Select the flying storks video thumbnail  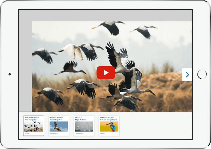(33, 126)
